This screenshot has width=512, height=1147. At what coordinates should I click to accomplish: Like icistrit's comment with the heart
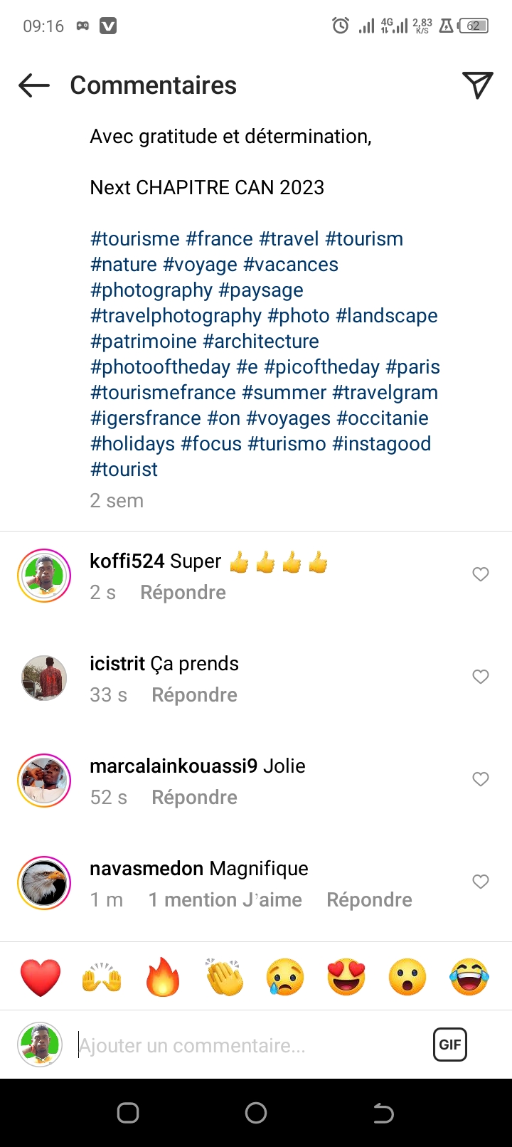(x=481, y=677)
